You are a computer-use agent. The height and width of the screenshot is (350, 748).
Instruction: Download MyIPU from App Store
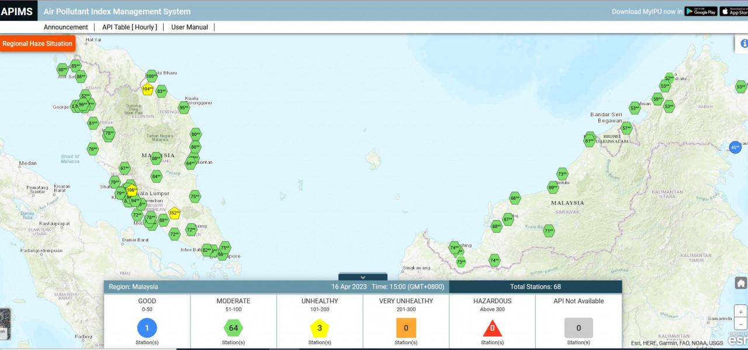coord(734,11)
